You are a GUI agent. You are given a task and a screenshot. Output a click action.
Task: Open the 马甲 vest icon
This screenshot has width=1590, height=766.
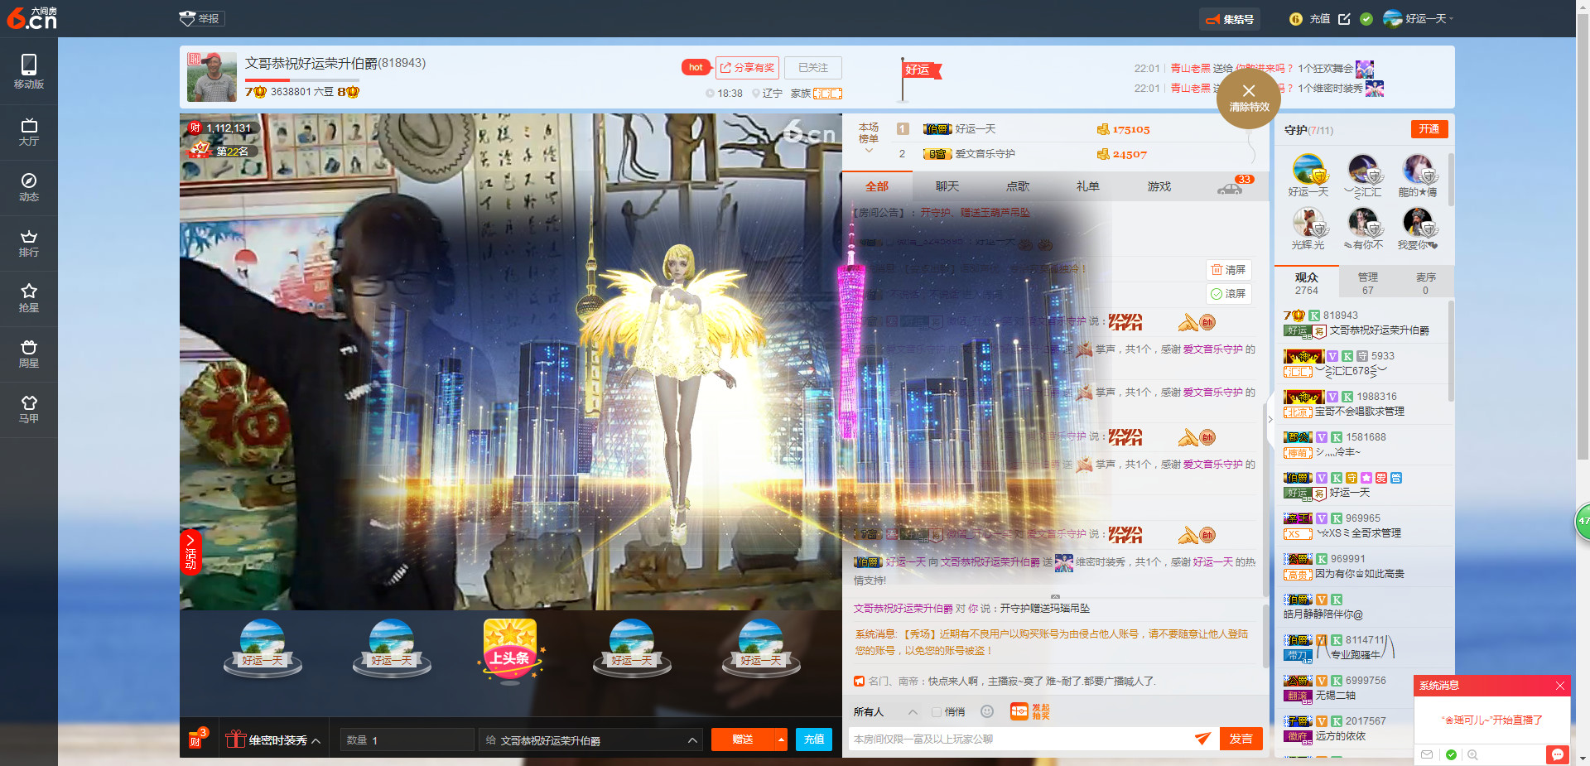[29, 410]
